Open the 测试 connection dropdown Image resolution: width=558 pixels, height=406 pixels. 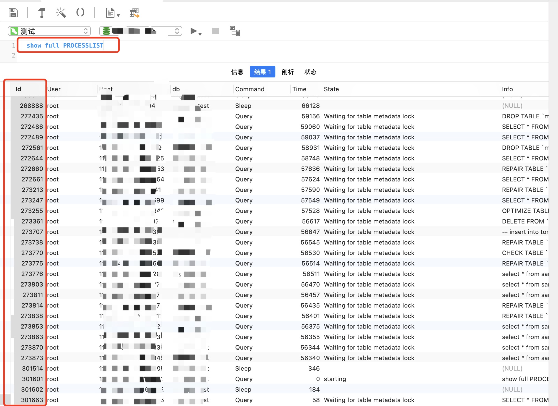tap(49, 31)
